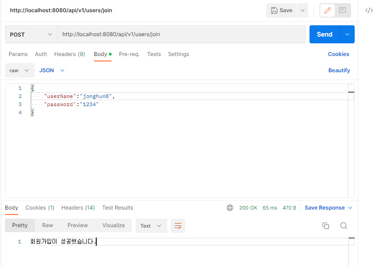Click Beautify to format the JSON
Viewport: 375px width, 266px height.
(339, 70)
